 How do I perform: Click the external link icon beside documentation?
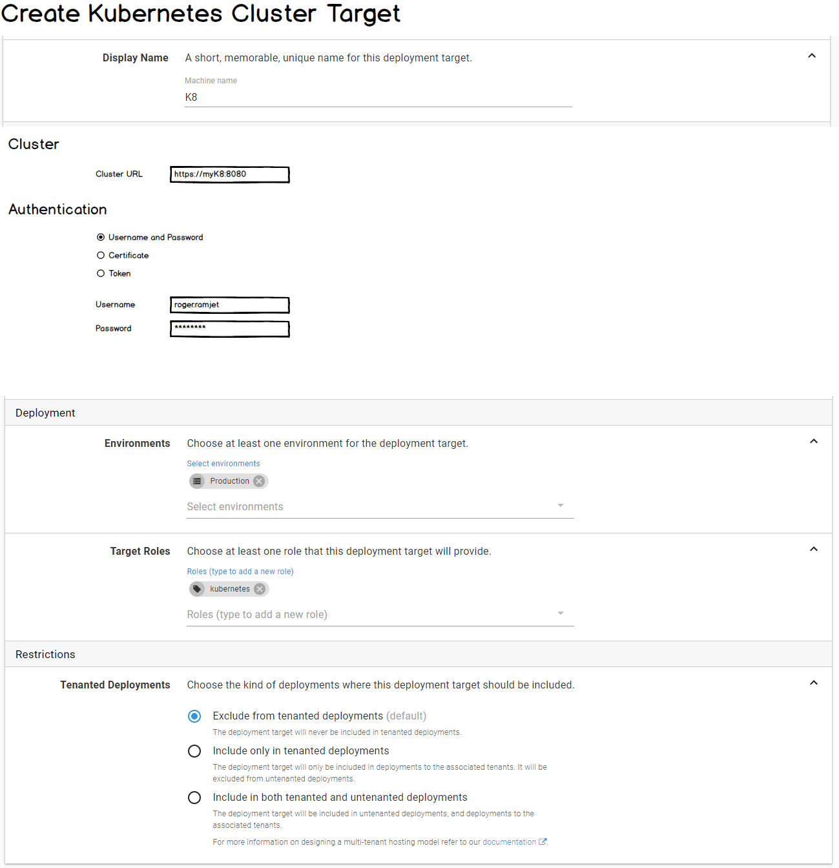coord(543,842)
